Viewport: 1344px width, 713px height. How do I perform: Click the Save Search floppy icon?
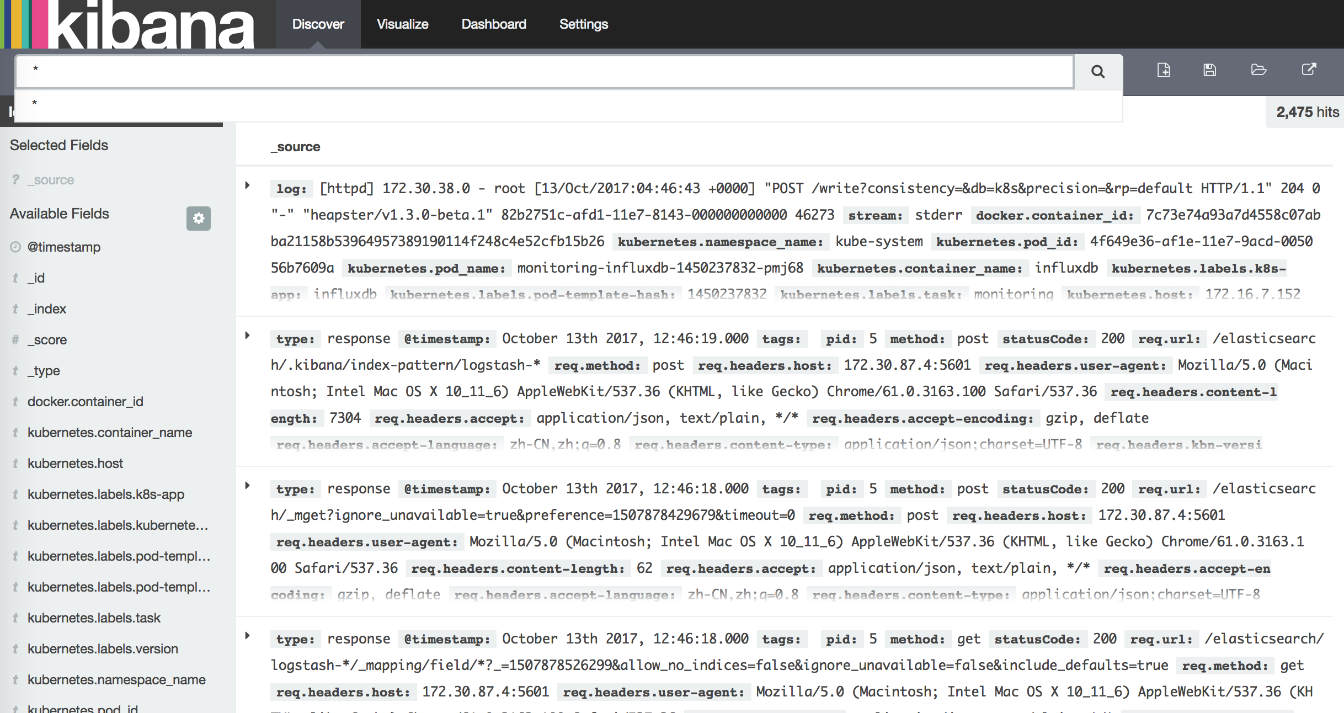point(1209,70)
